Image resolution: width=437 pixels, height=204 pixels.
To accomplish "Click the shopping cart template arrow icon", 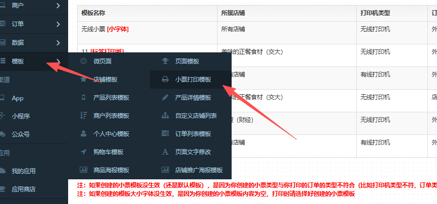I will [83, 152].
